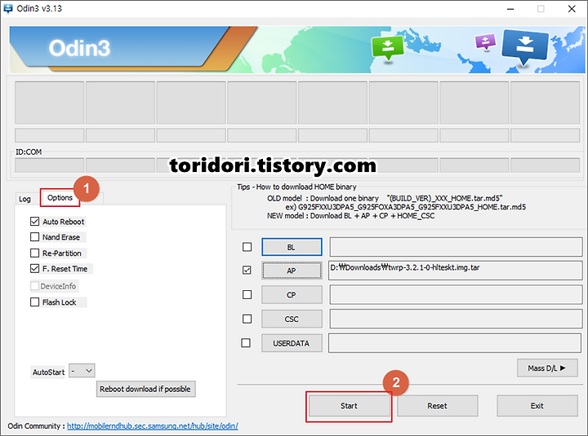588x436 pixels.
Task: Minimize the Odin3 window
Action: pyautogui.click(x=510, y=9)
